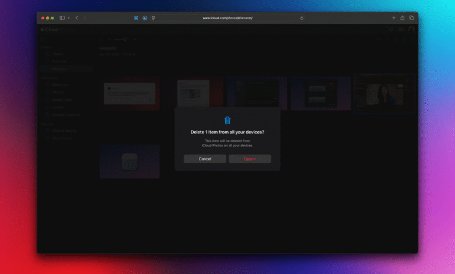455x274 pixels.
Task: Click the zoom in plus icon
Action: click(135, 39)
